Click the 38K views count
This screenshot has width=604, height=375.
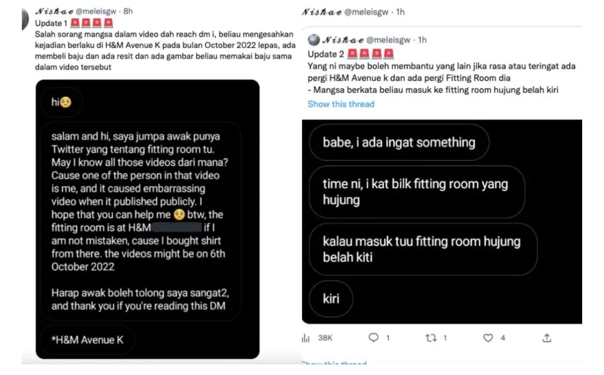click(x=325, y=338)
